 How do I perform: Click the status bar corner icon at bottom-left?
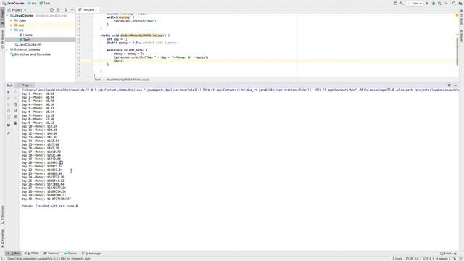click(x=2, y=259)
